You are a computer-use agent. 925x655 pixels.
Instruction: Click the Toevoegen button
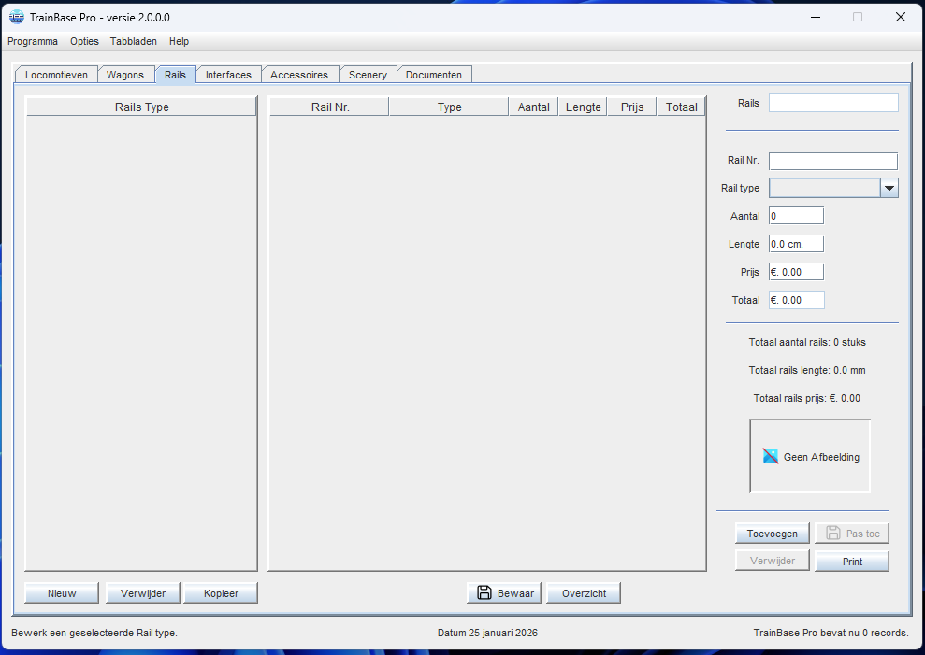pyautogui.click(x=772, y=534)
